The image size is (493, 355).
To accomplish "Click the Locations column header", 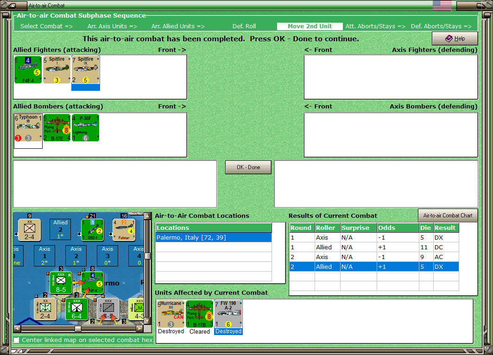I will [214, 228].
